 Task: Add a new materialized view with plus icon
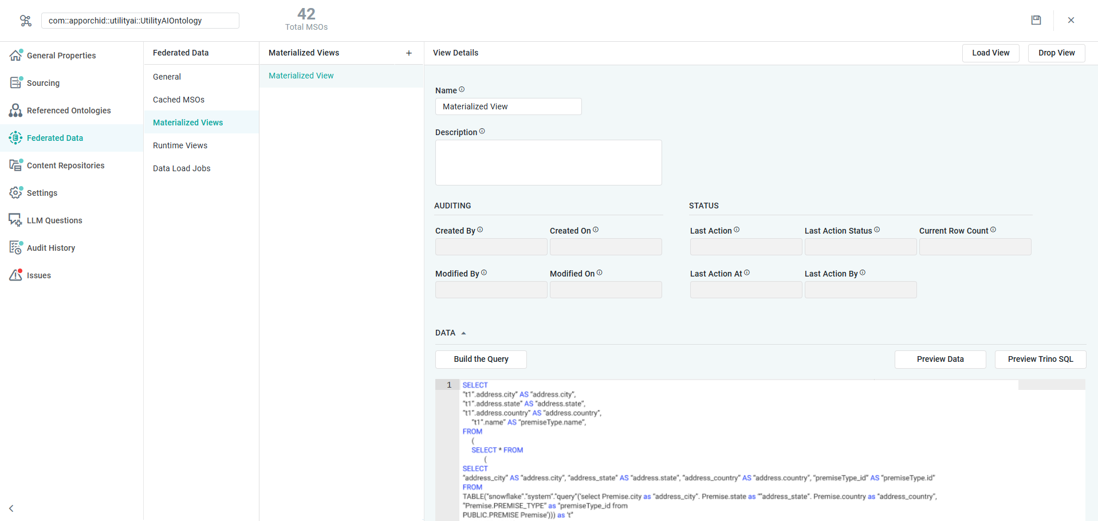(409, 53)
